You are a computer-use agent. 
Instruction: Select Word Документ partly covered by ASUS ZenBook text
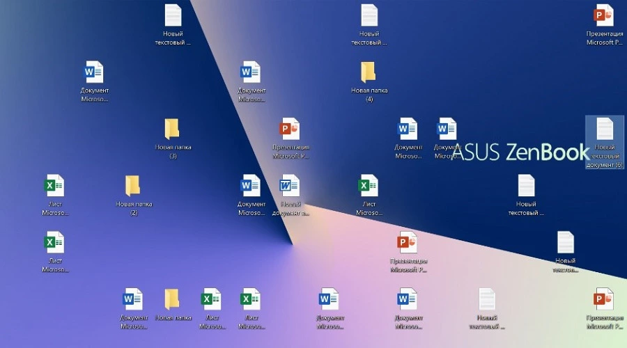pos(447,139)
